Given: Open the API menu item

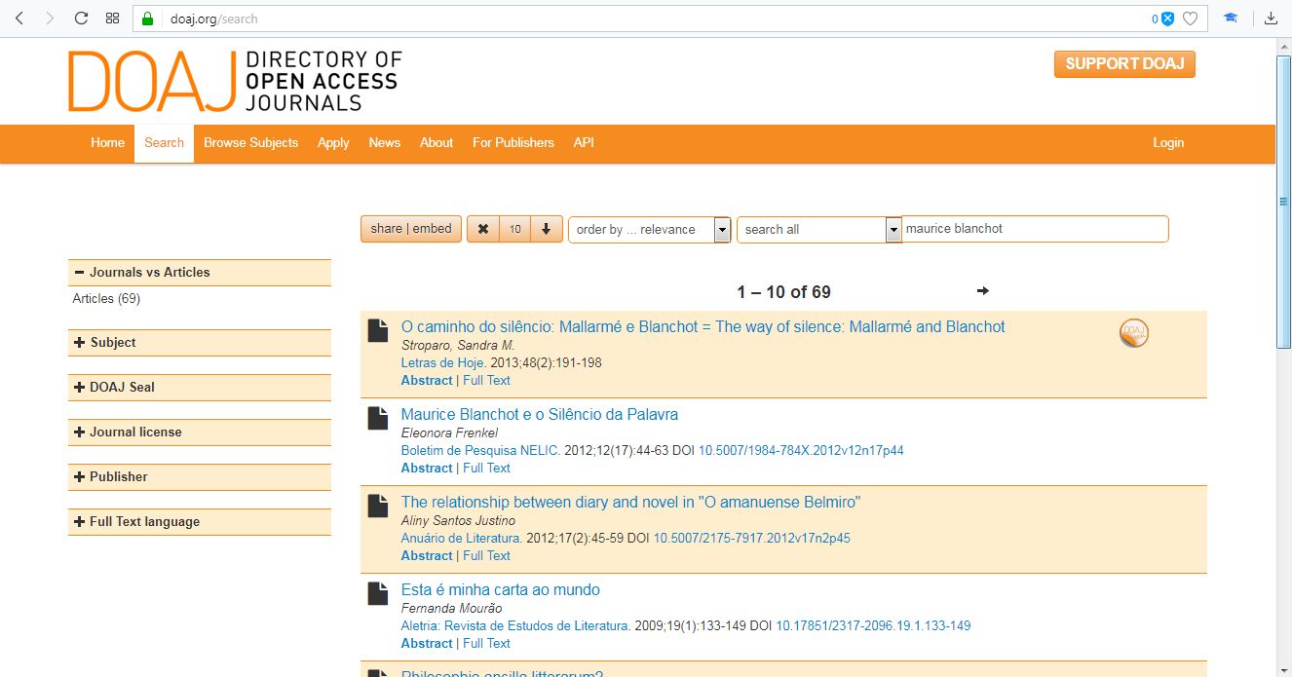Looking at the screenshot, I should click(584, 142).
